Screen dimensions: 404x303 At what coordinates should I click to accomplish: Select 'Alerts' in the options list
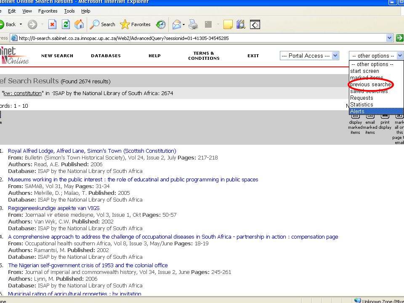click(x=376, y=111)
